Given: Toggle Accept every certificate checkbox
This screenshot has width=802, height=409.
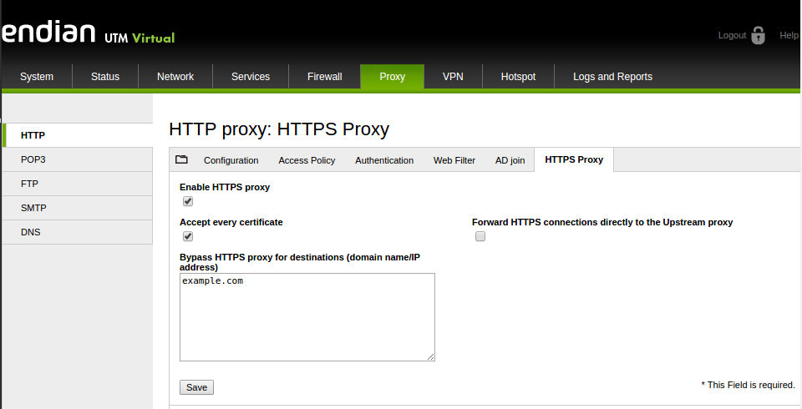Looking at the screenshot, I should 188,236.
